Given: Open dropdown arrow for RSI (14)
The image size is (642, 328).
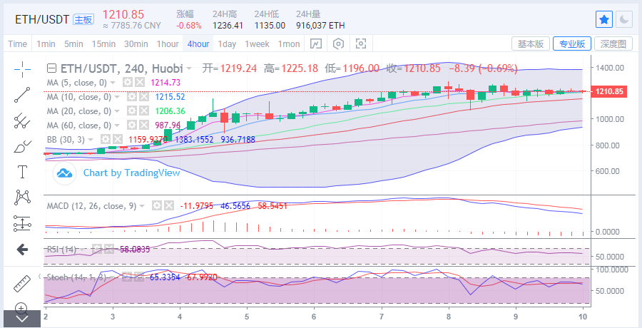Looking at the screenshot, I should coord(83,249).
